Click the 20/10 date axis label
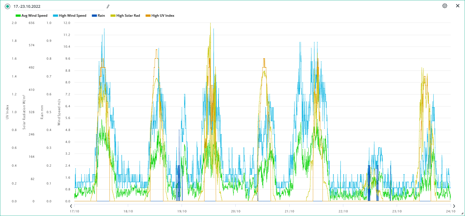This screenshot has height=216, width=465. pos(236,211)
